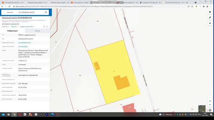
Task: Select the small orange building on the parcel's west edge
Action: pyautogui.click(x=97, y=66)
